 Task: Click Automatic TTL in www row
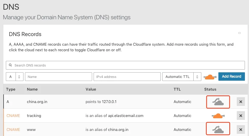(x=182, y=129)
